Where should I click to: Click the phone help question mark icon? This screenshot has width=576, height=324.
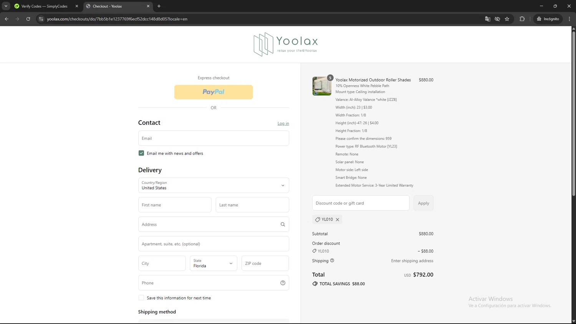click(x=283, y=283)
